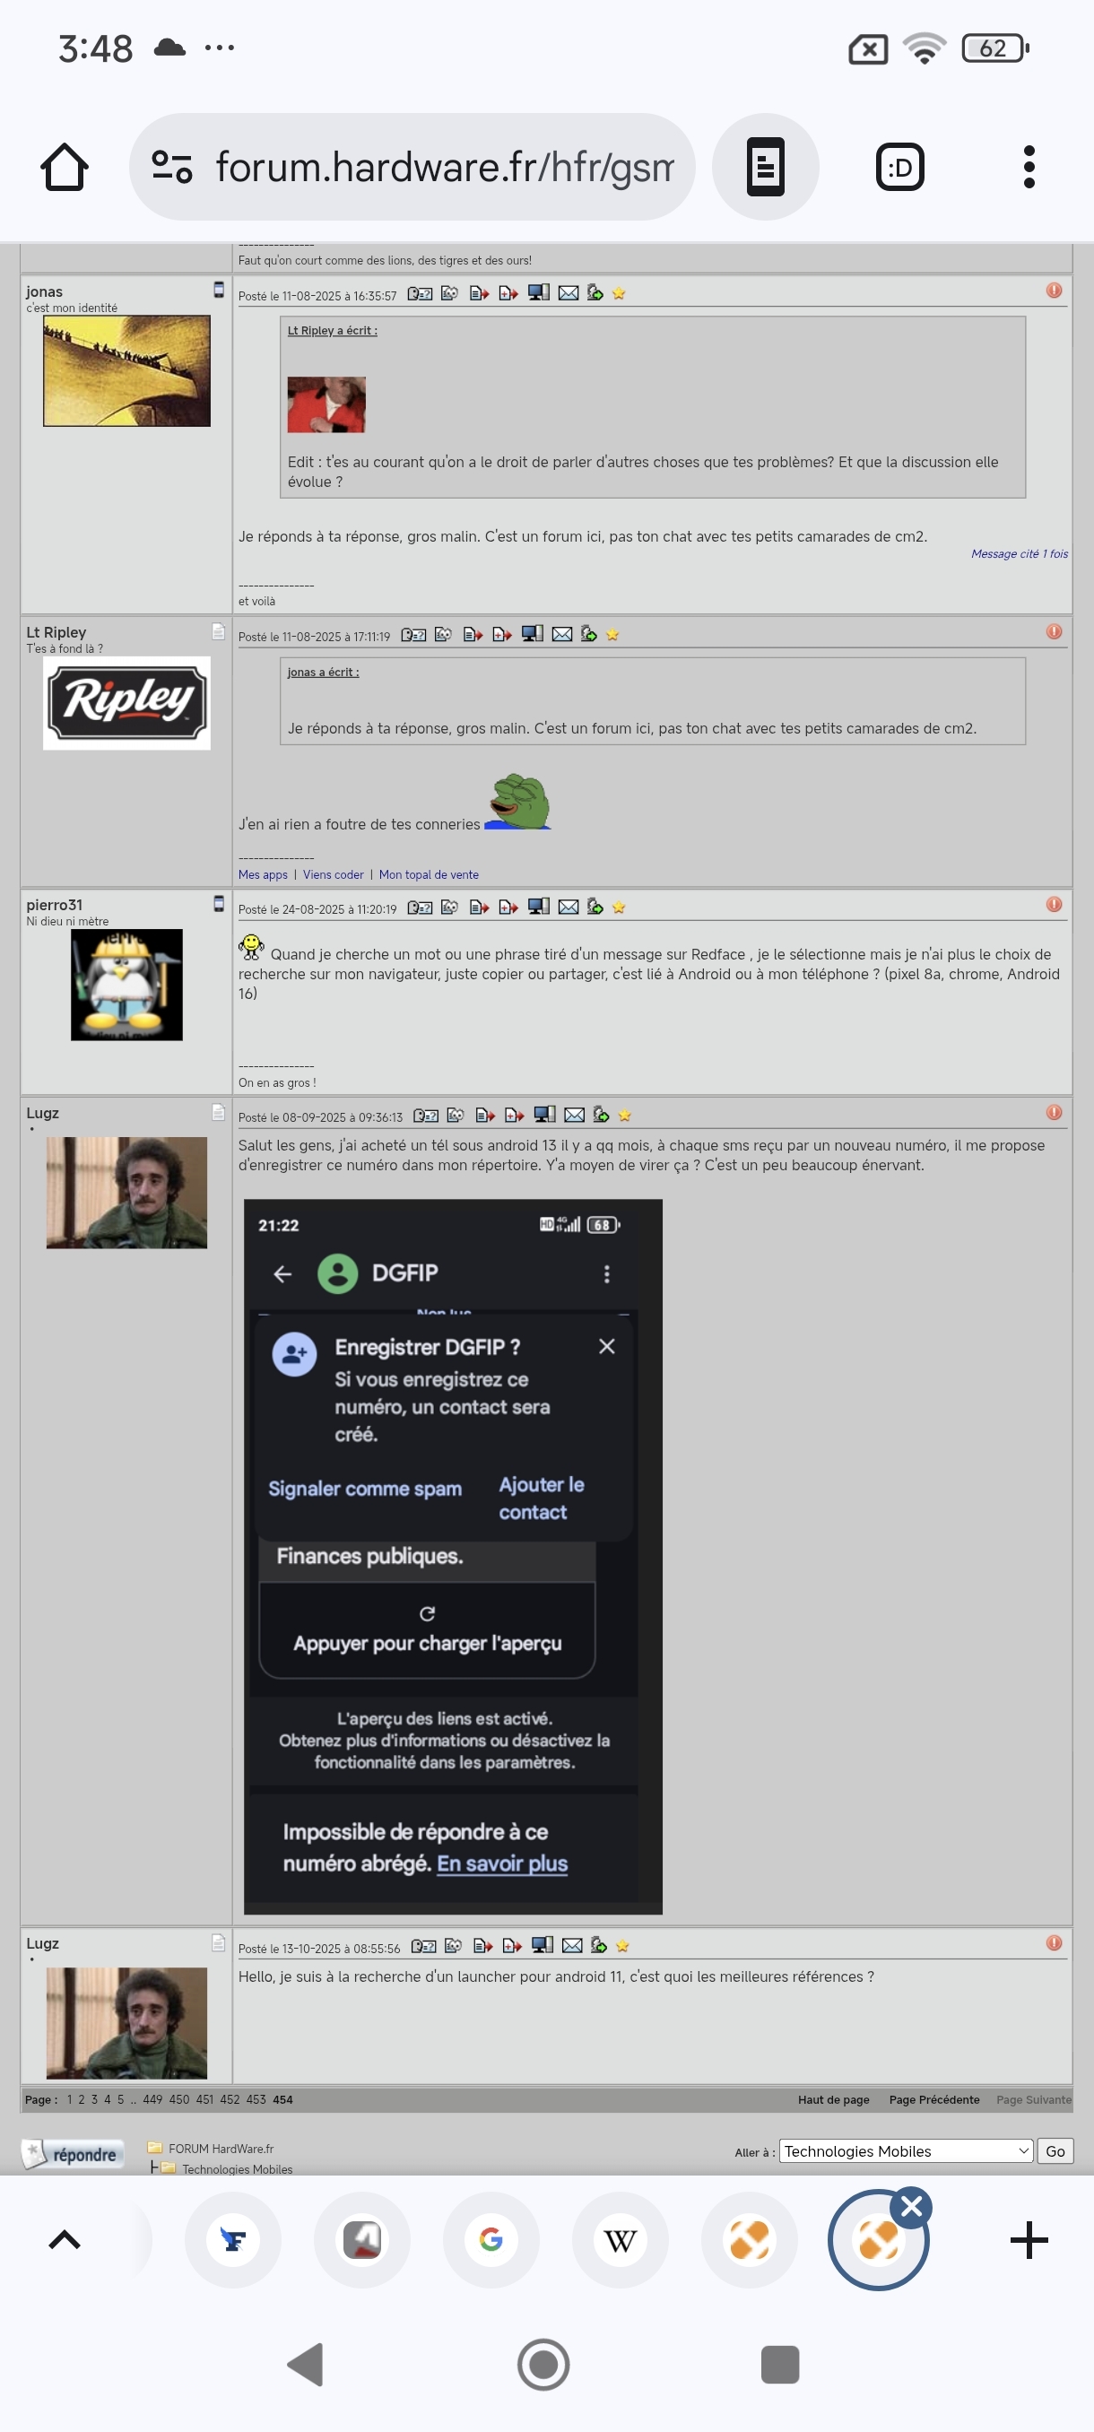
Task: Report Lt Ripley's 17:11:19 post alert icon
Action: coord(1055,631)
